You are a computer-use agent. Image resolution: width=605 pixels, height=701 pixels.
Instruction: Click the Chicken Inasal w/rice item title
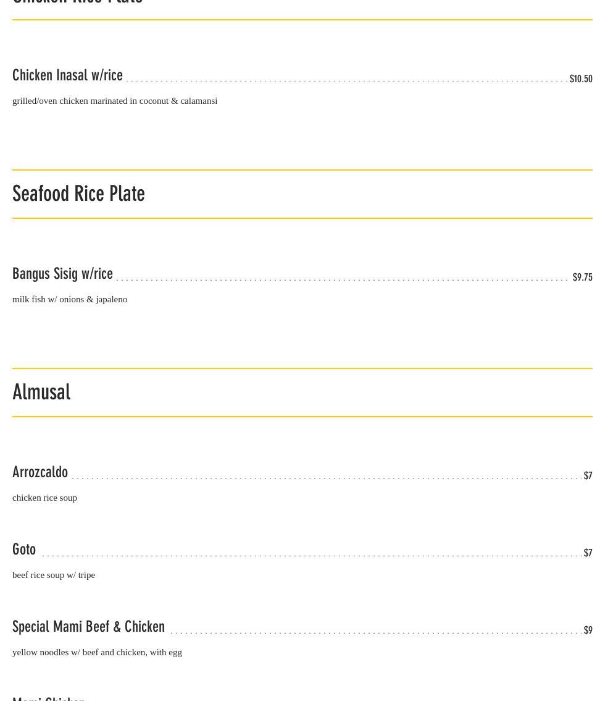[67, 75]
